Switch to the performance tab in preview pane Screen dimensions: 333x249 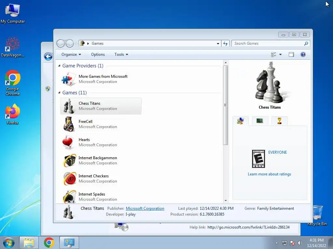[x=260, y=121]
